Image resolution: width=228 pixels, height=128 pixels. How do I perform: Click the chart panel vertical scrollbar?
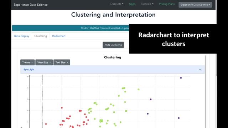point(206,91)
